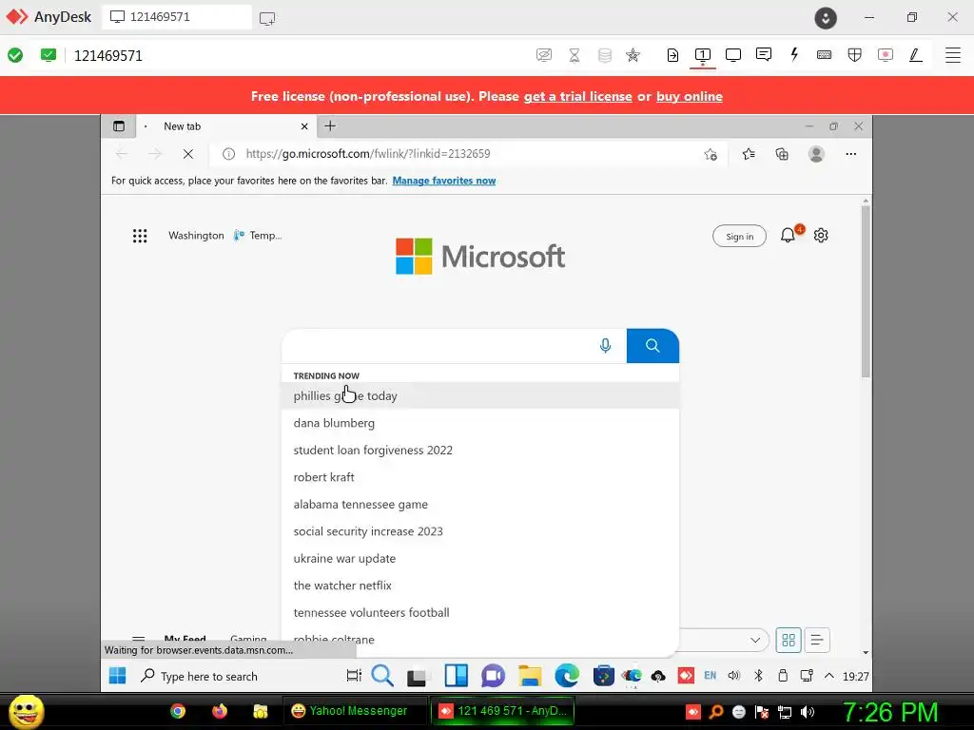
Task: Open File Explorer on remote taskbar
Action: tap(530, 676)
